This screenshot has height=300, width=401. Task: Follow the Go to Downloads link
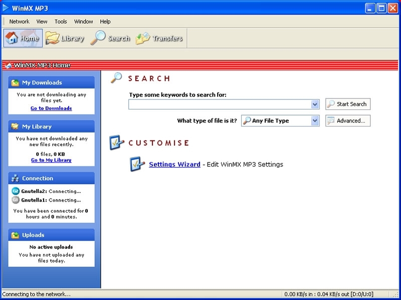click(51, 108)
